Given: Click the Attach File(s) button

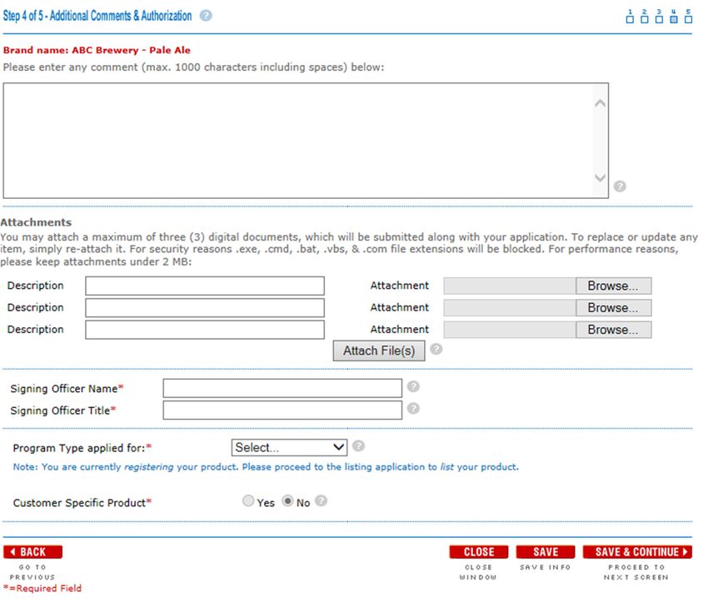Looking at the screenshot, I should coord(379,351).
